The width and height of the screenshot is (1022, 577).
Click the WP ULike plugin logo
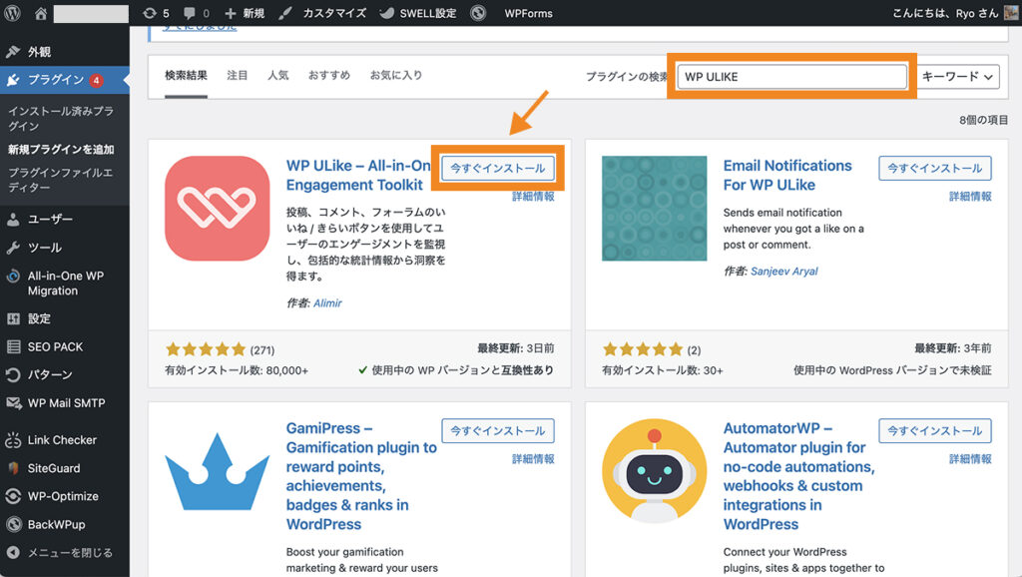(x=217, y=208)
